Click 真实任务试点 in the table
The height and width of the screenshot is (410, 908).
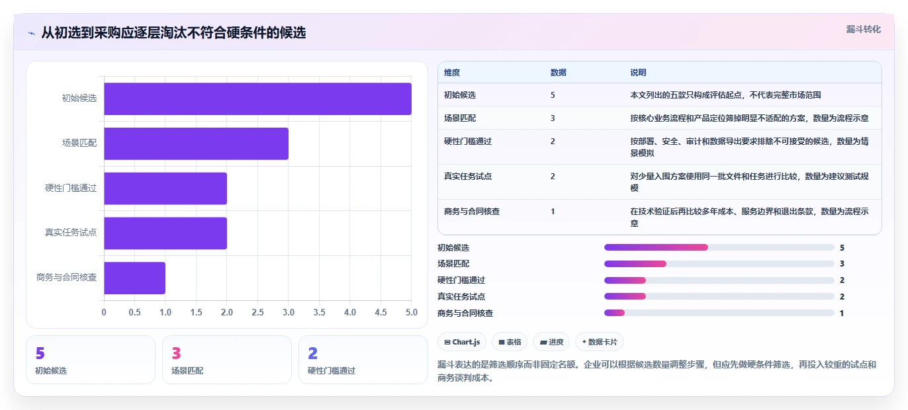(x=468, y=177)
